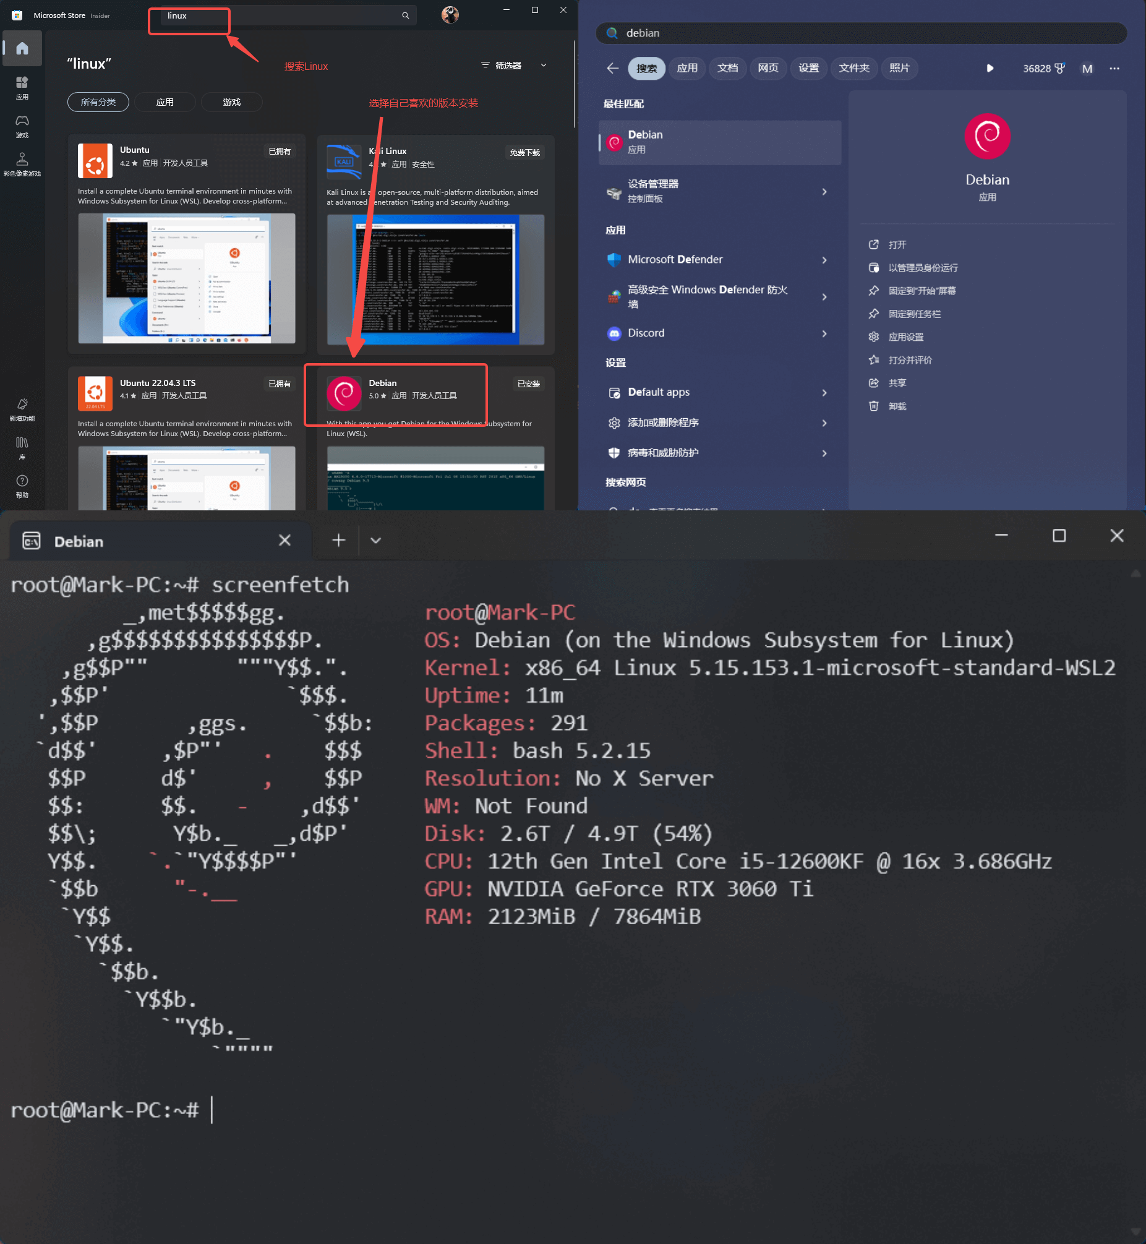Expand Virus and threat protection arrow
Viewport: 1146px width, 1244px height.
click(x=824, y=453)
